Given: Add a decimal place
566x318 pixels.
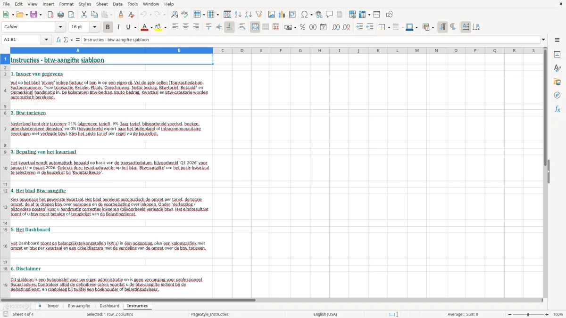Looking at the screenshot, I should pyautogui.click(x=336, y=27).
